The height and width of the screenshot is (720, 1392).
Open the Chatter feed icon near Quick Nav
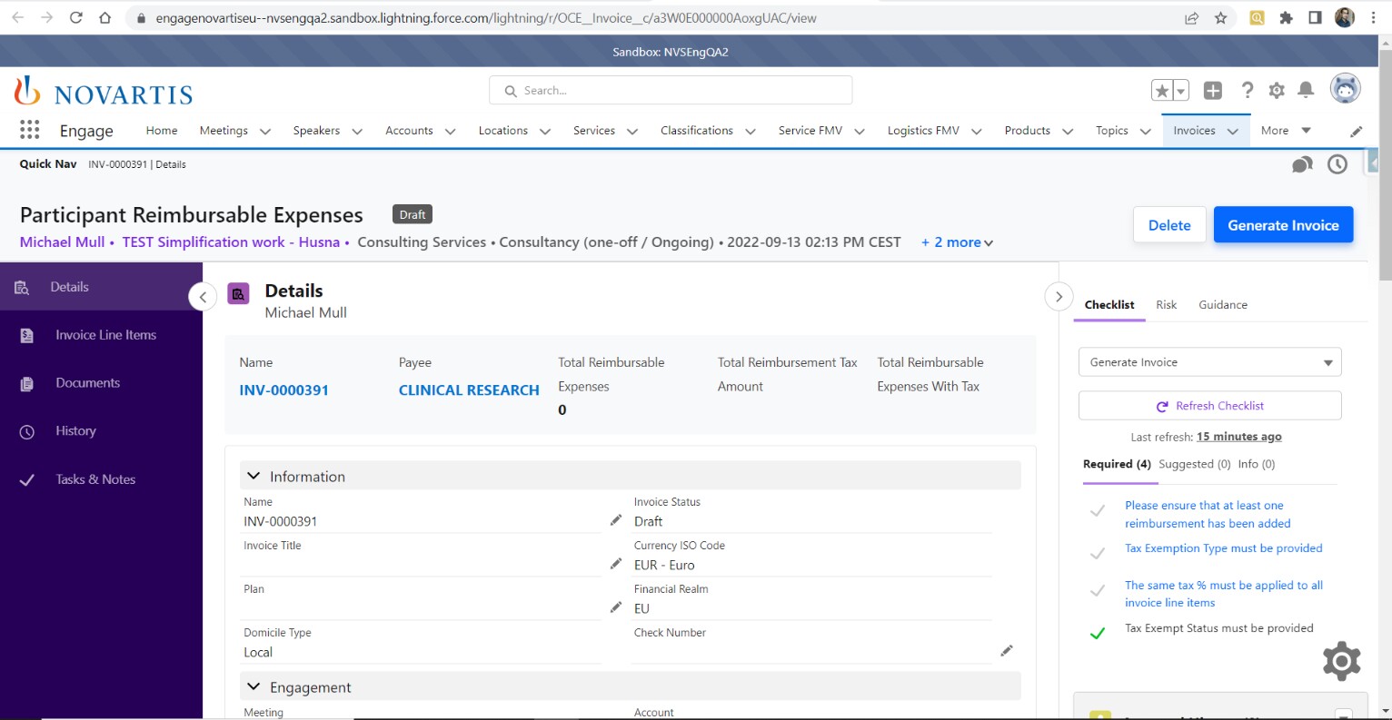pyautogui.click(x=1302, y=164)
